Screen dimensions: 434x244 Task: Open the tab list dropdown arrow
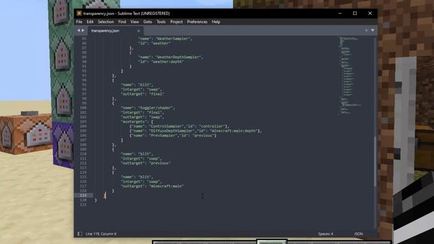[x=372, y=30]
